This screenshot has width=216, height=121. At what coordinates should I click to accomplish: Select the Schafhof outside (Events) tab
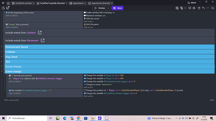(51, 3)
